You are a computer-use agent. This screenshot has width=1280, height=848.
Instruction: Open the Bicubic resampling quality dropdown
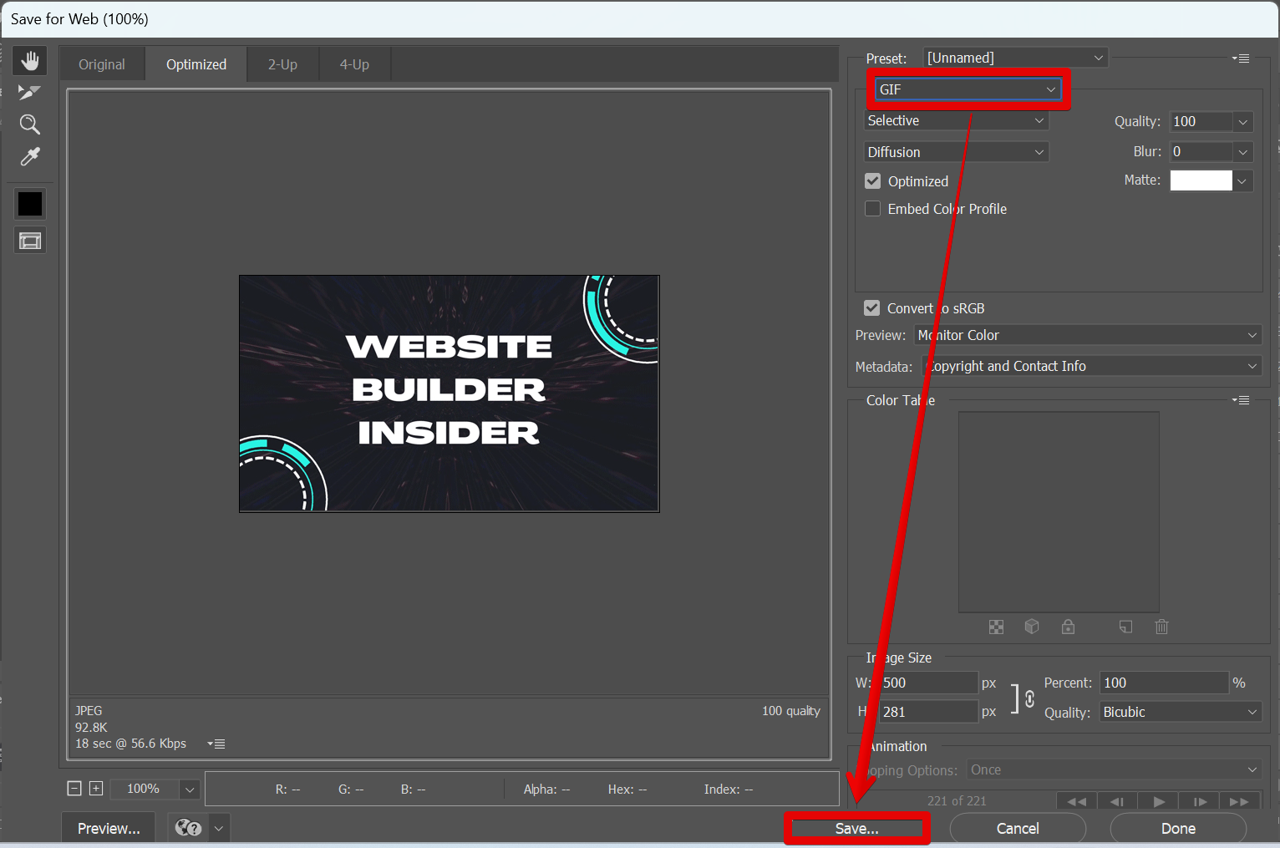[x=1179, y=712]
